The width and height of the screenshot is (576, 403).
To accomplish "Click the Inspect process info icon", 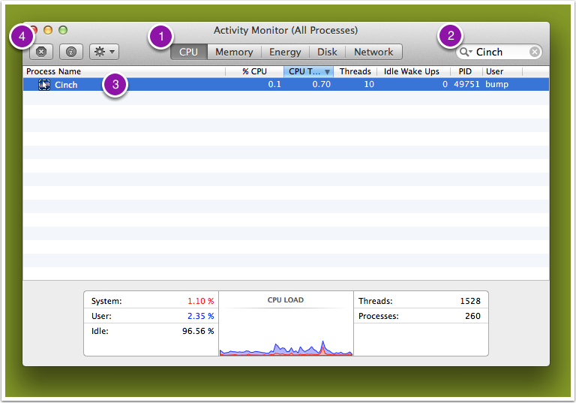I will pos(71,52).
